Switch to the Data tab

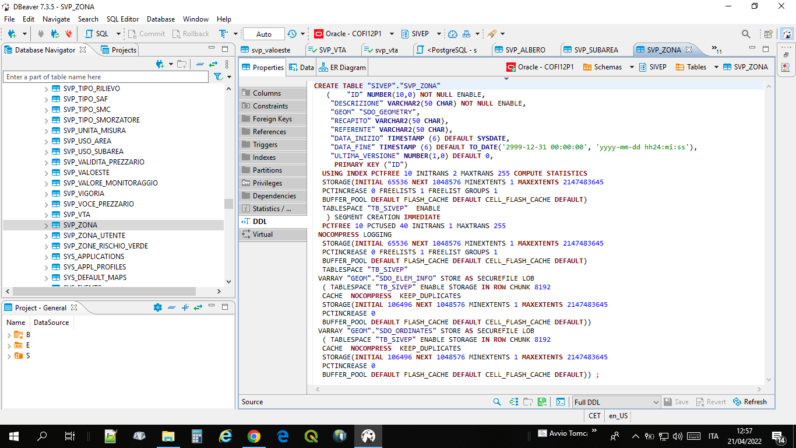(301, 66)
